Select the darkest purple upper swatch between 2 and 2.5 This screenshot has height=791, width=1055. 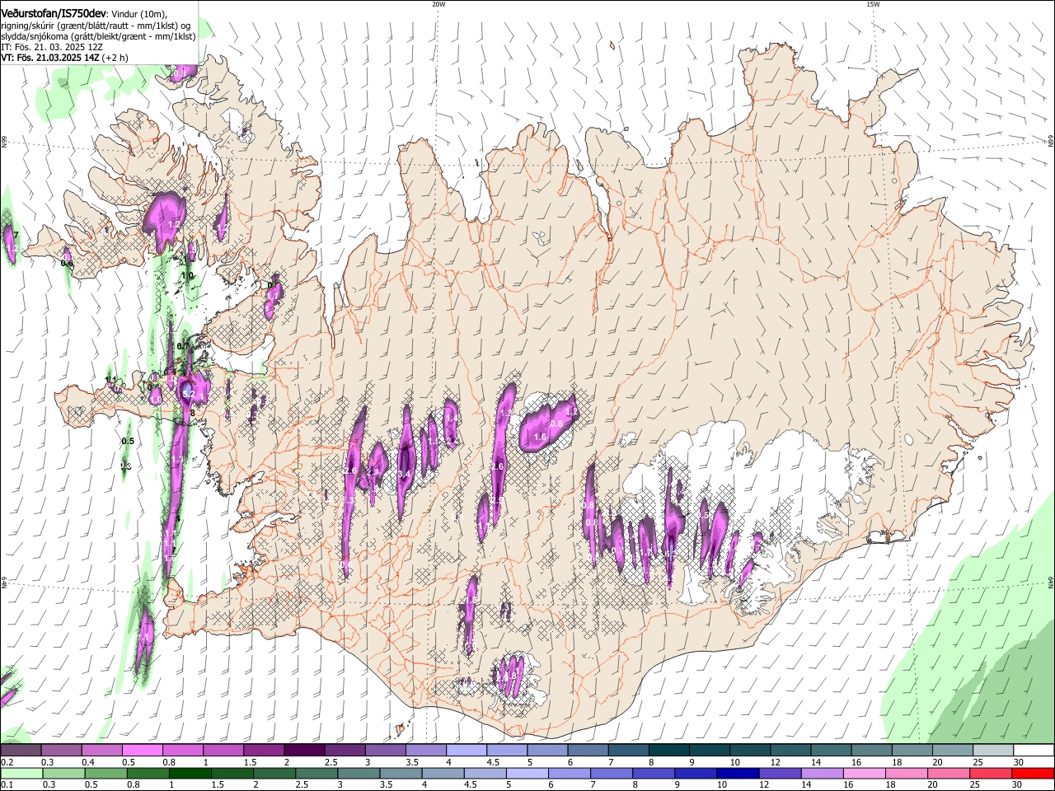pyautogui.click(x=304, y=750)
